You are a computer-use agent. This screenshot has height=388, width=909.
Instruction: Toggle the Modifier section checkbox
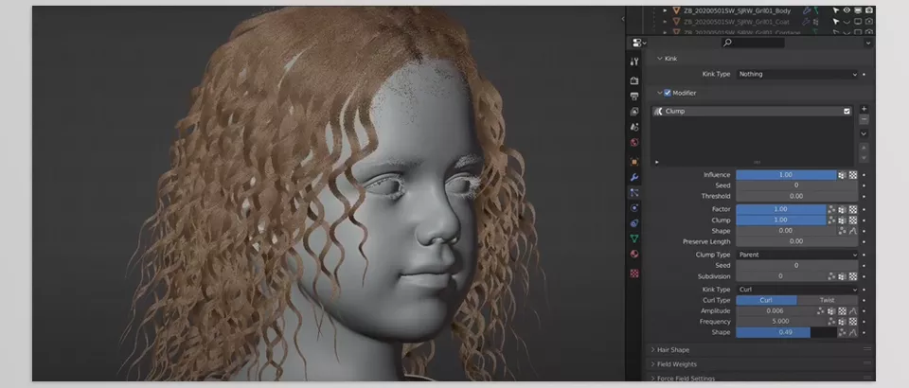pyautogui.click(x=668, y=93)
